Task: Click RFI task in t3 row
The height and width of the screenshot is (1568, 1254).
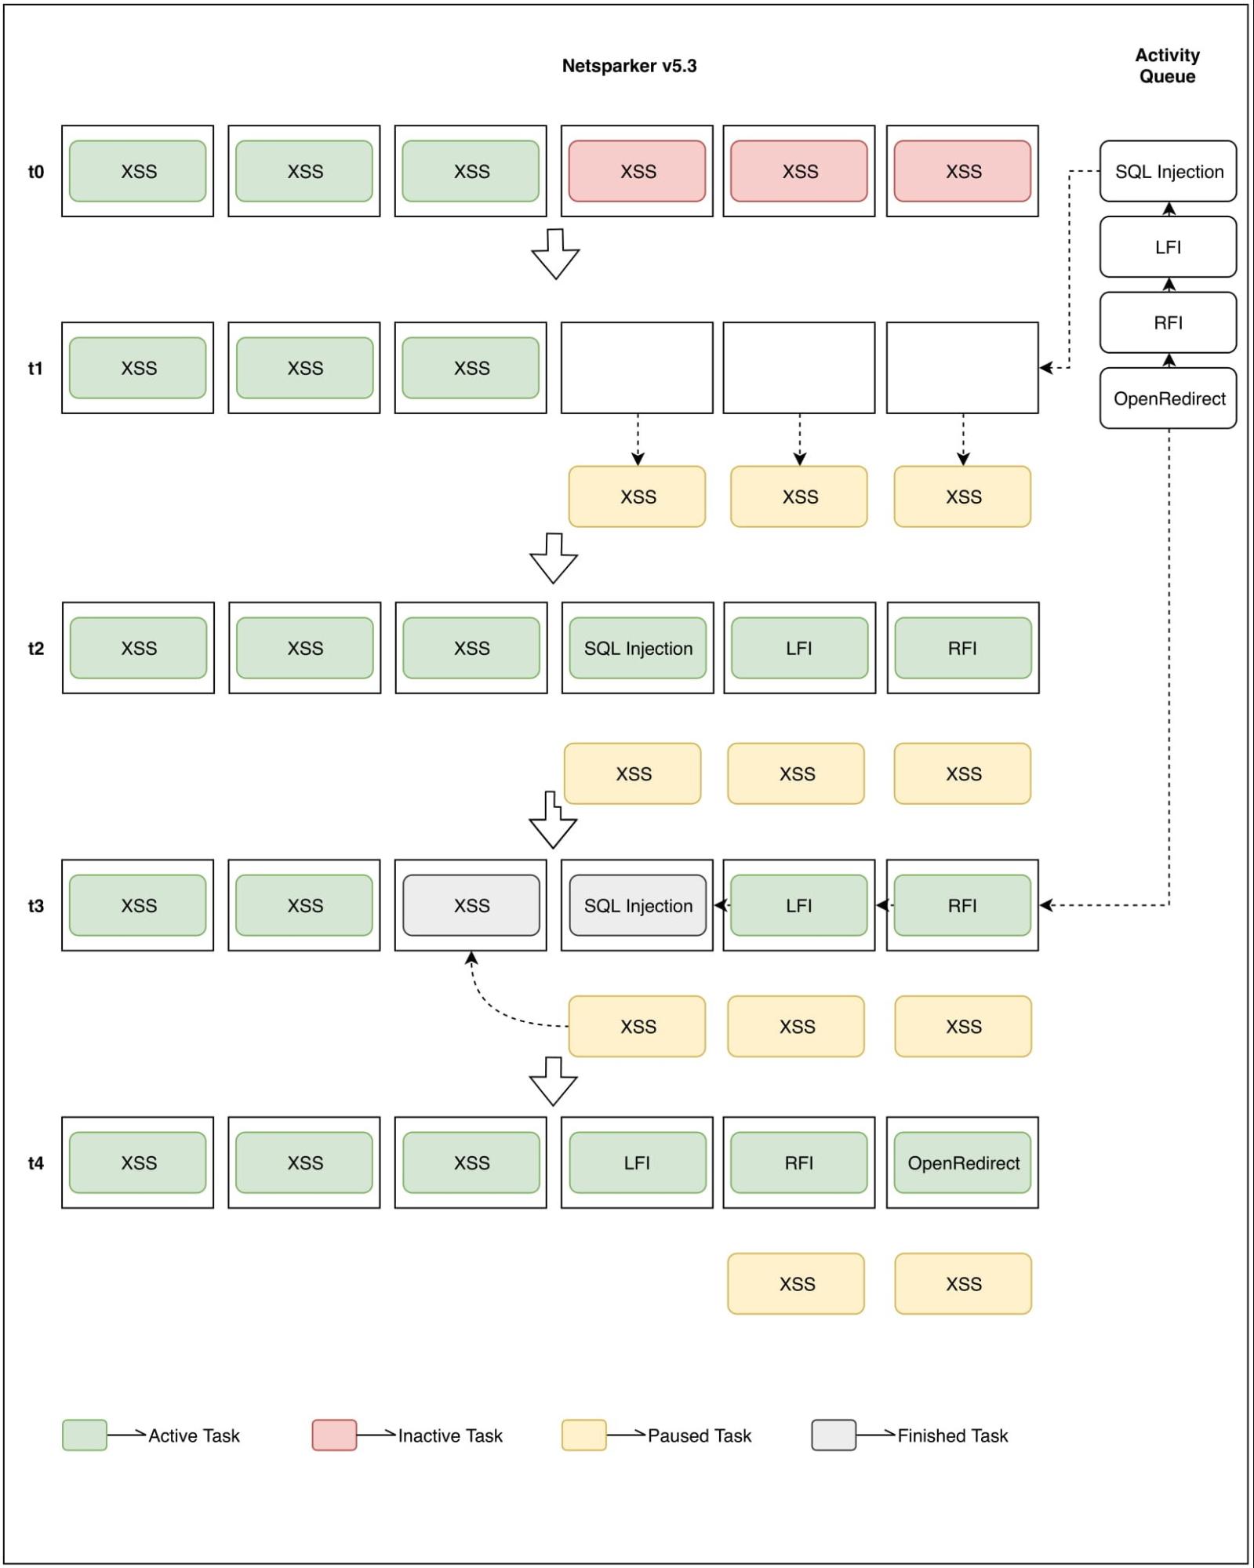Action: [962, 905]
